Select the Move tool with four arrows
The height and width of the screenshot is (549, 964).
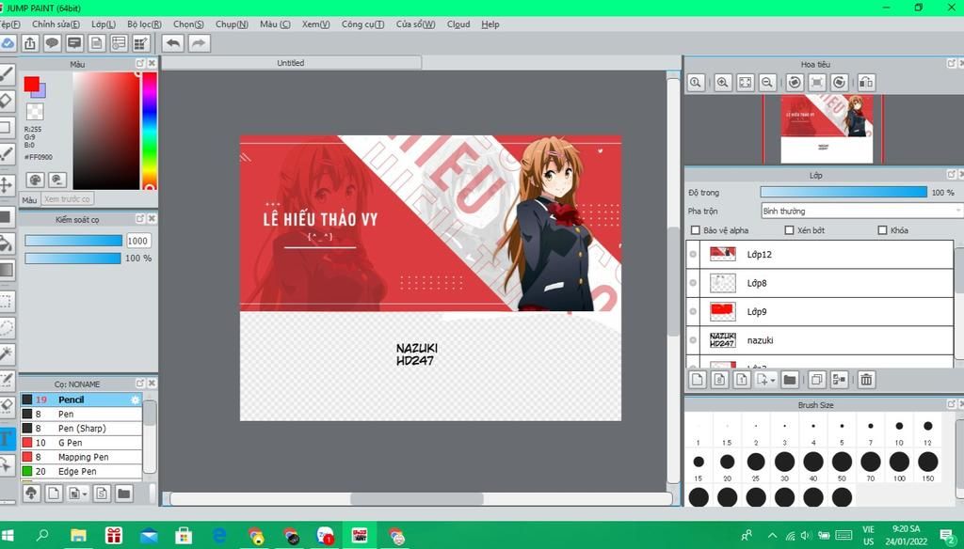7,184
